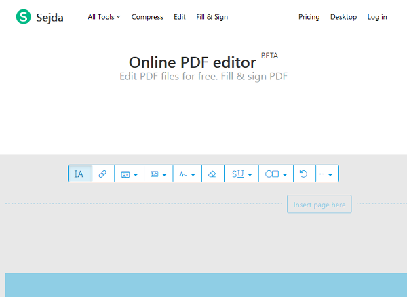Click the Sejda logo icon

coord(24,17)
